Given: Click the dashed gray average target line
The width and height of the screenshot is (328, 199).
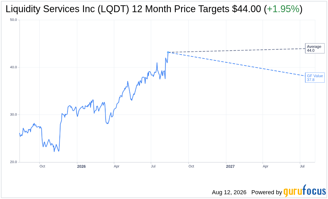Looking at the screenshot, I should click(237, 51).
